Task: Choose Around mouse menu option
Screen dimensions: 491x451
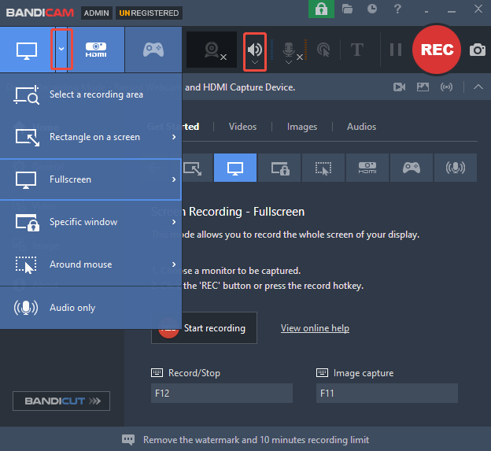Action: 90,264
